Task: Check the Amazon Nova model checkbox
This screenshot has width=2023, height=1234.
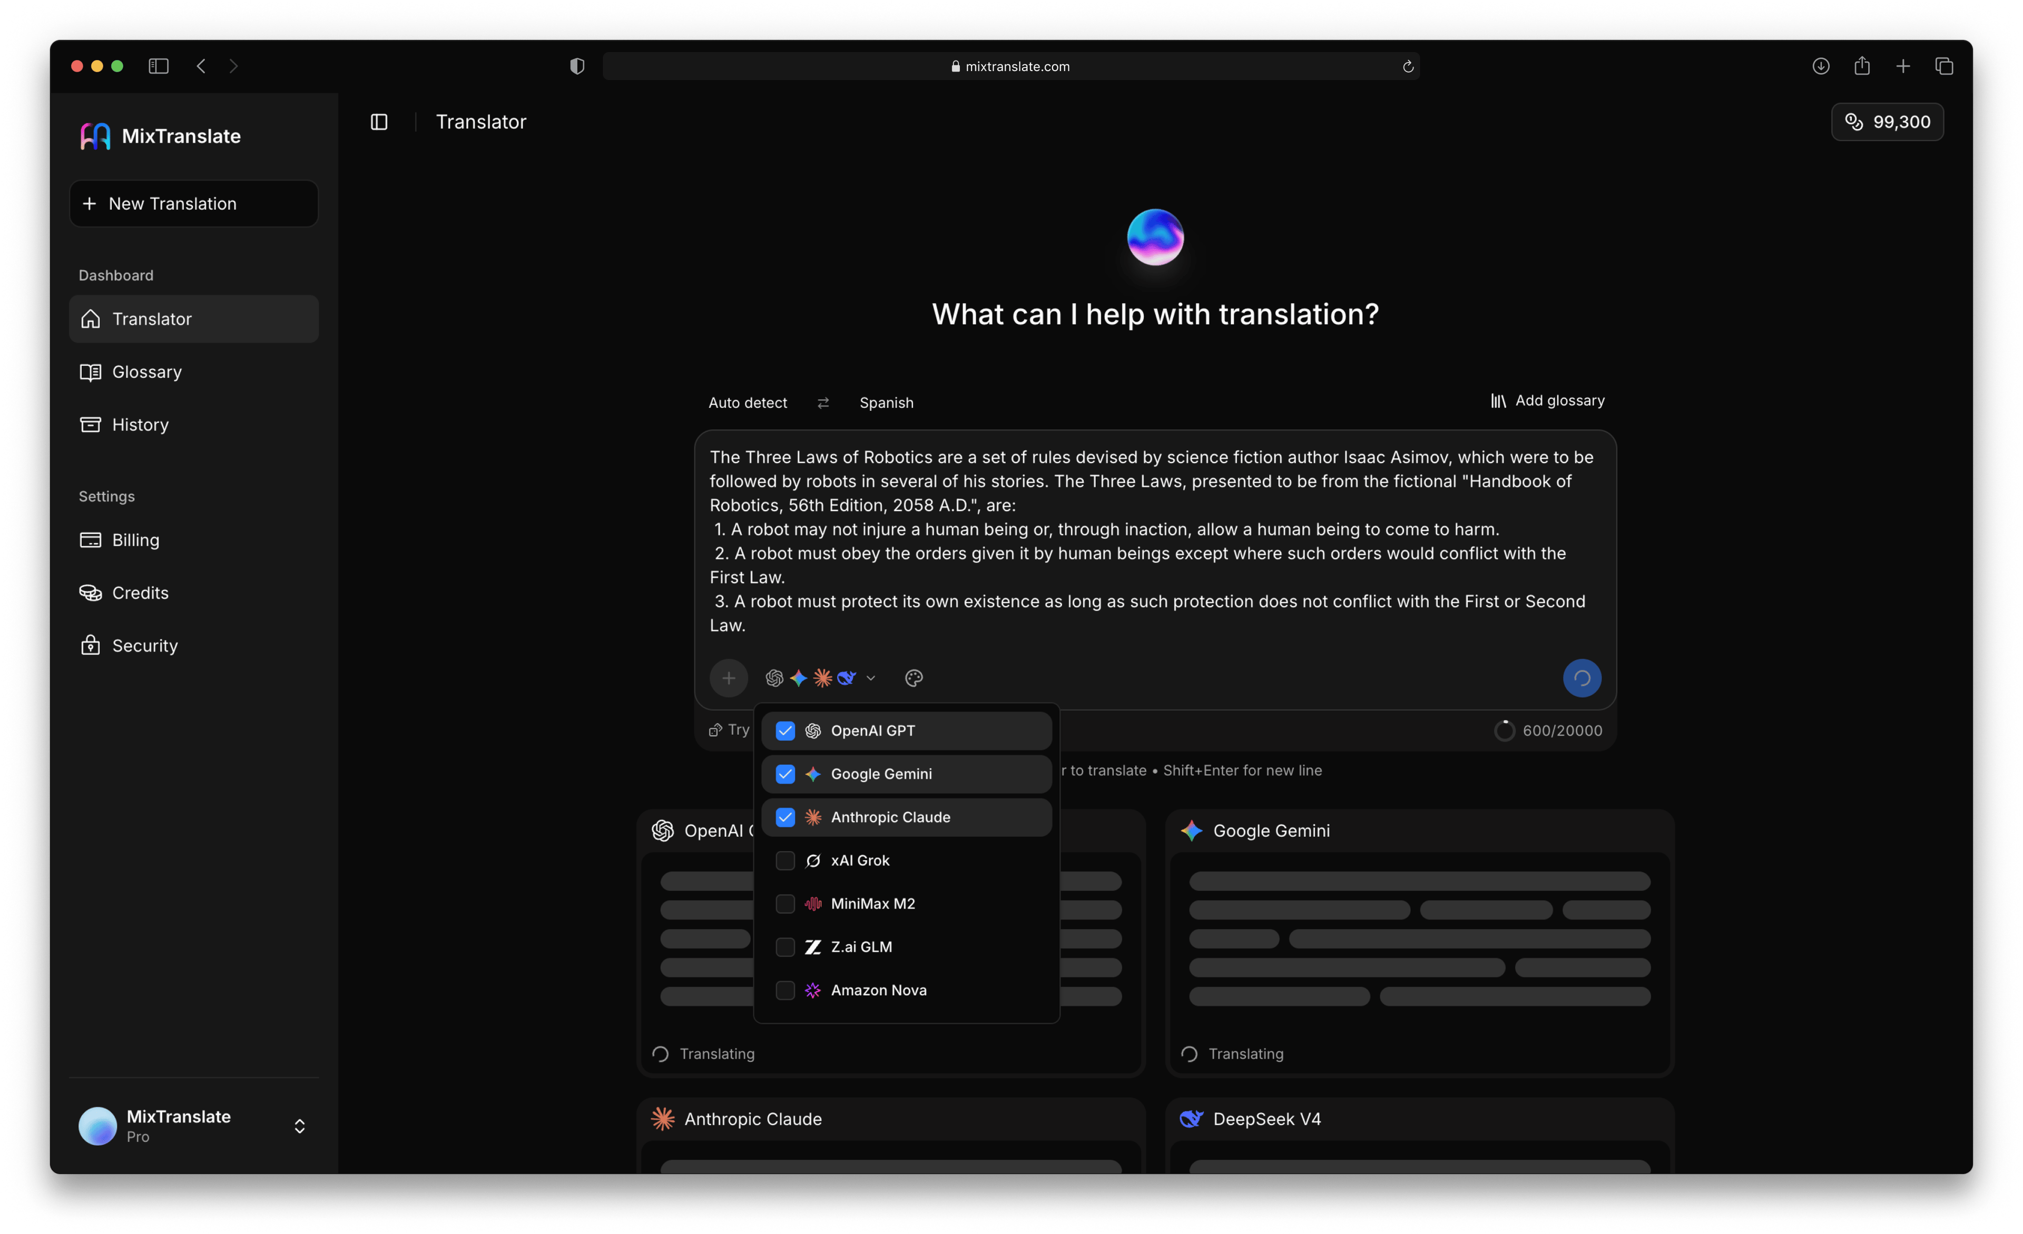Action: (785, 990)
